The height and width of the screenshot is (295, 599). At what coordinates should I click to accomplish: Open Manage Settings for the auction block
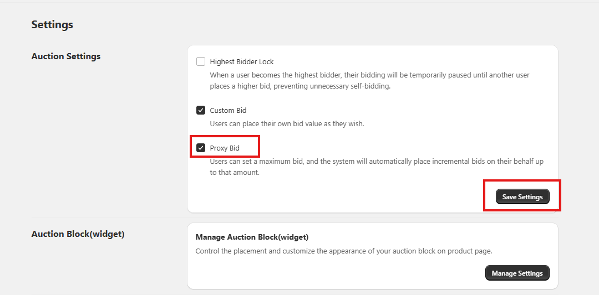coord(517,273)
